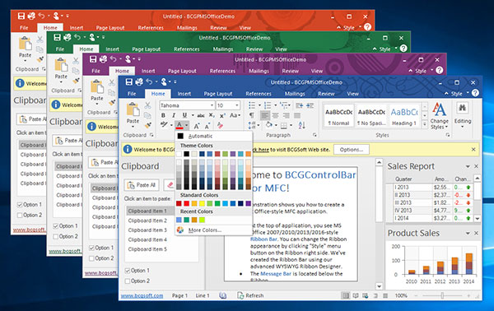
Task: Select Clipboard Item 3 in blue window
Action: click(x=147, y=230)
